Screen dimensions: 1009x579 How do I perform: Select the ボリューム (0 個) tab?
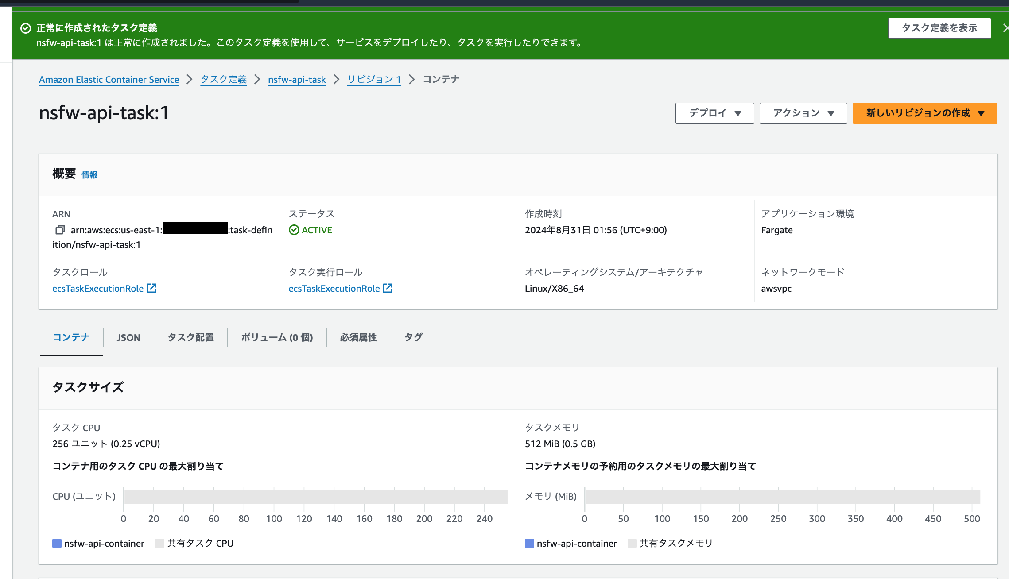277,337
